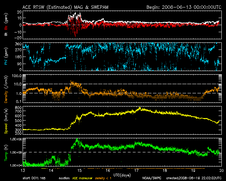
Task: Click the '10' tick on the Bt Bz axis
Action: point(19,18)
